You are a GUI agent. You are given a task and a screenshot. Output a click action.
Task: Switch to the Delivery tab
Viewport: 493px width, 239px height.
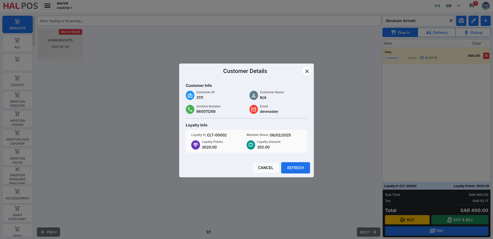pyautogui.click(x=437, y=33)
